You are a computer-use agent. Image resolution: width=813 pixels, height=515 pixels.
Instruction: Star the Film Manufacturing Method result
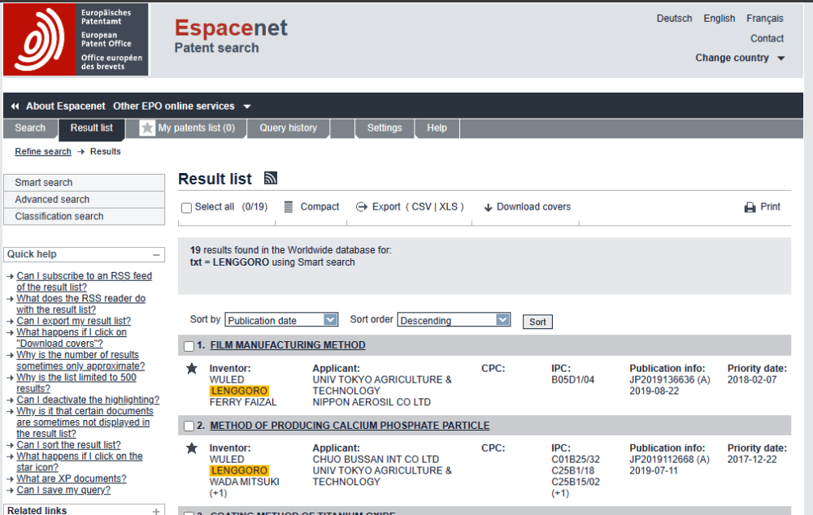[192, 369]
